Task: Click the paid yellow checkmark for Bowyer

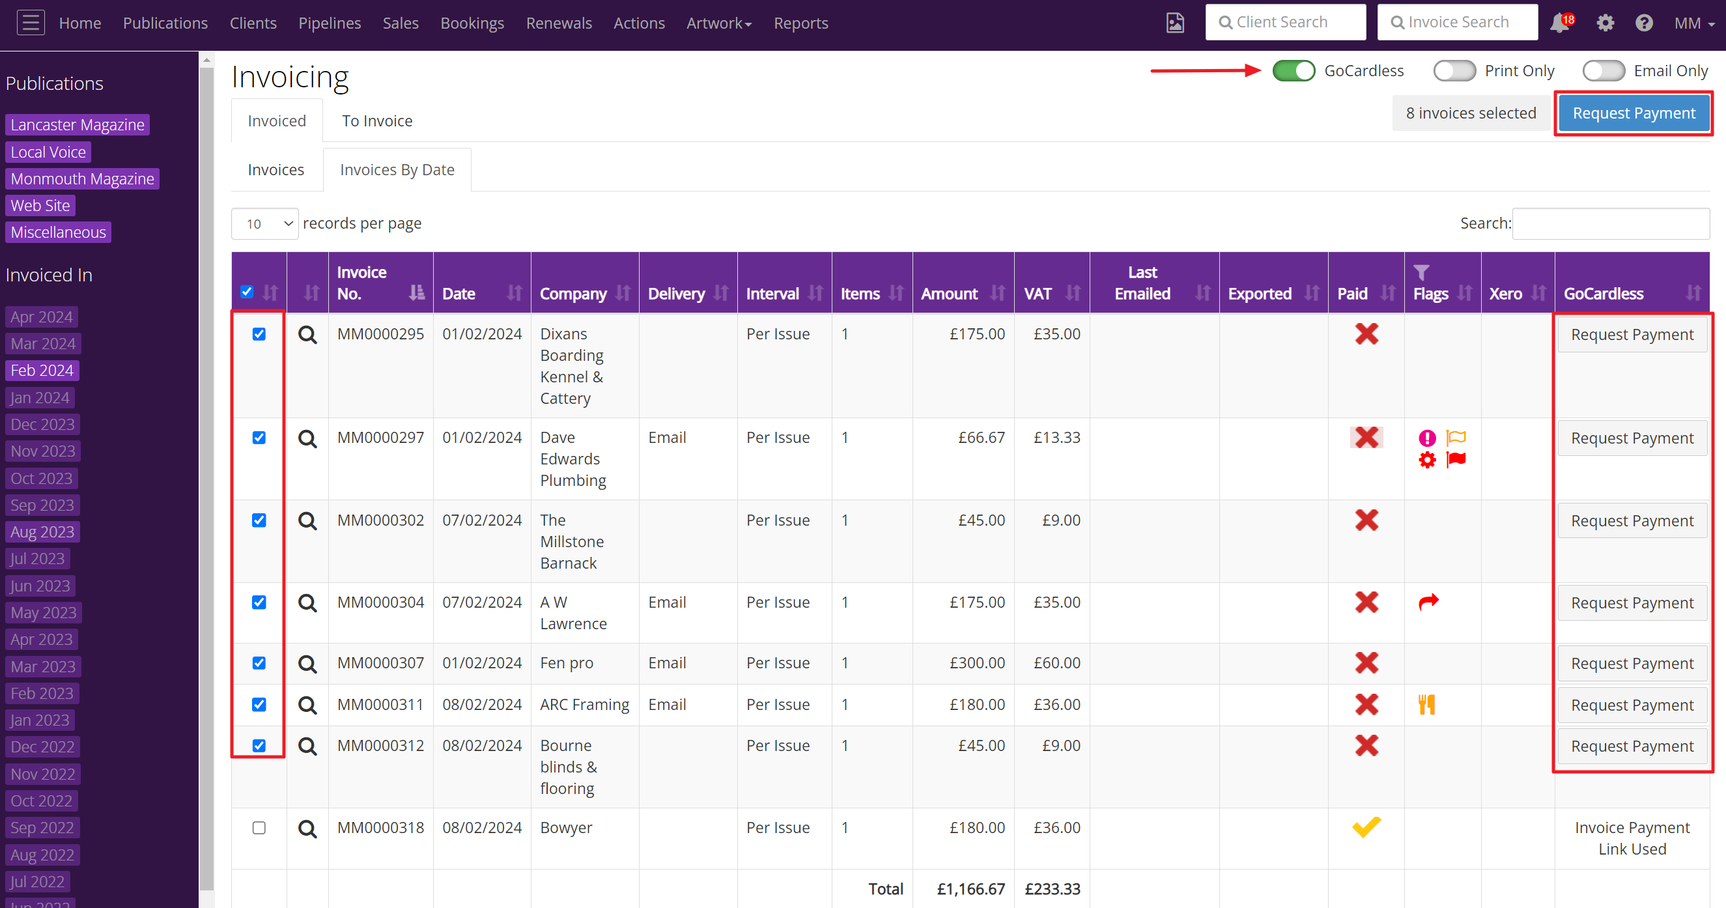Action: [x=1366, y=827]
